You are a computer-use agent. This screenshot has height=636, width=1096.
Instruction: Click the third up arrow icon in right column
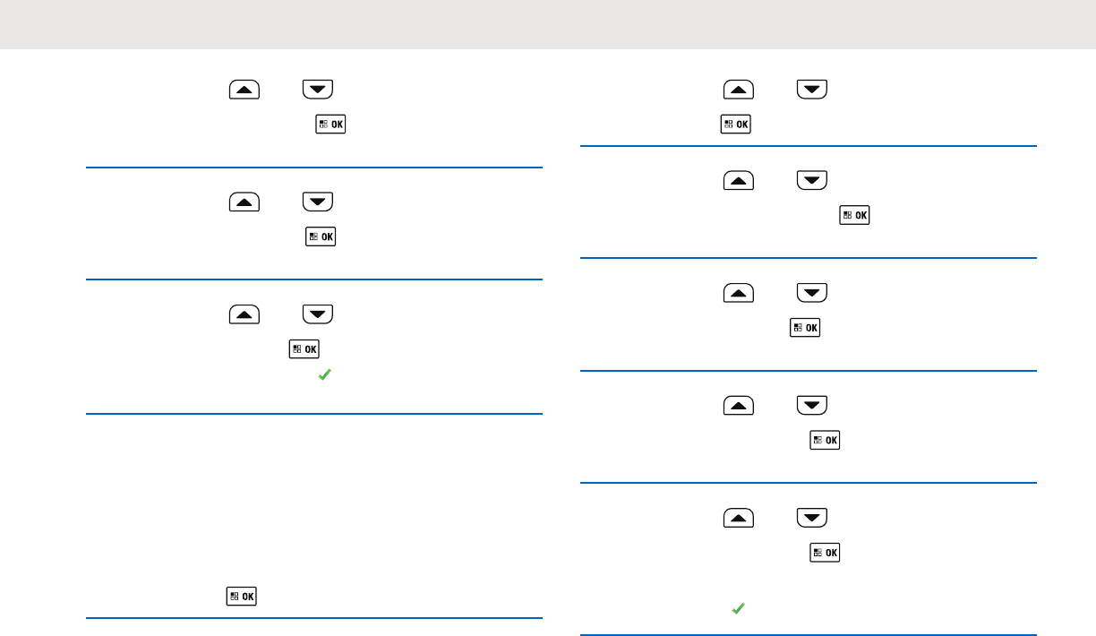coord(739,292)
